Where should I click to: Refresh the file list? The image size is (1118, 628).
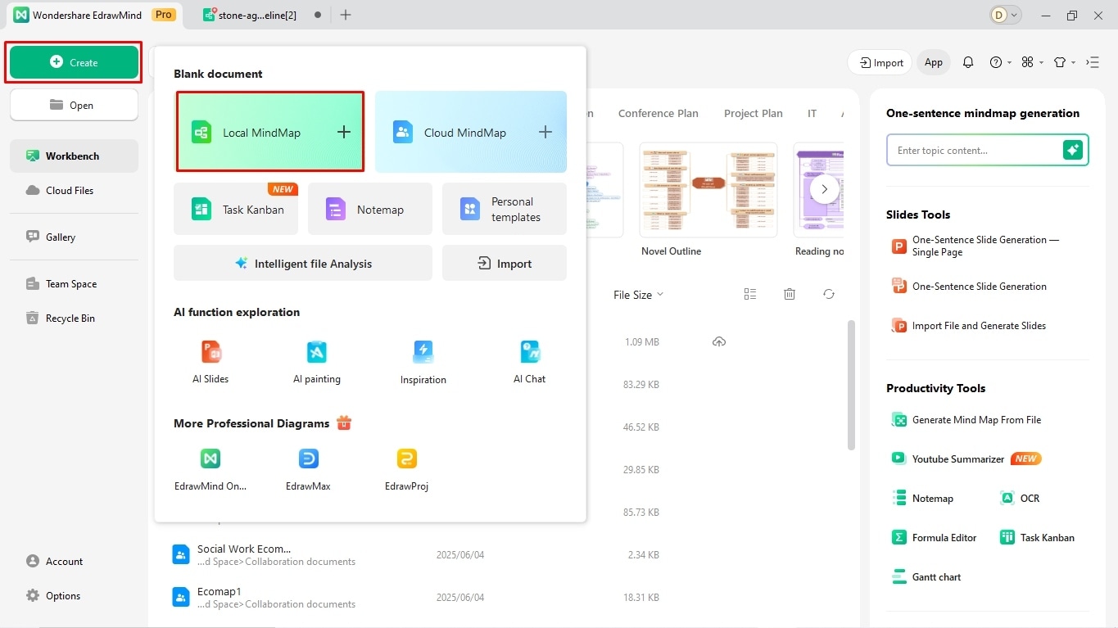click(829, 294)
